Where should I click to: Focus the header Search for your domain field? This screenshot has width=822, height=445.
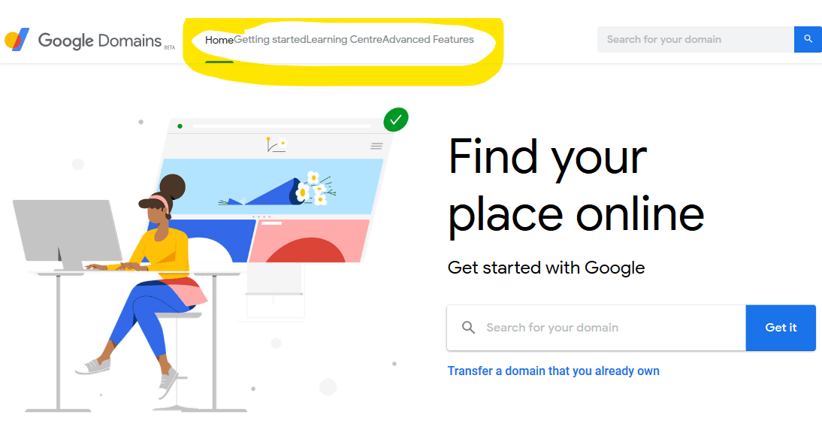click(696, 39)
